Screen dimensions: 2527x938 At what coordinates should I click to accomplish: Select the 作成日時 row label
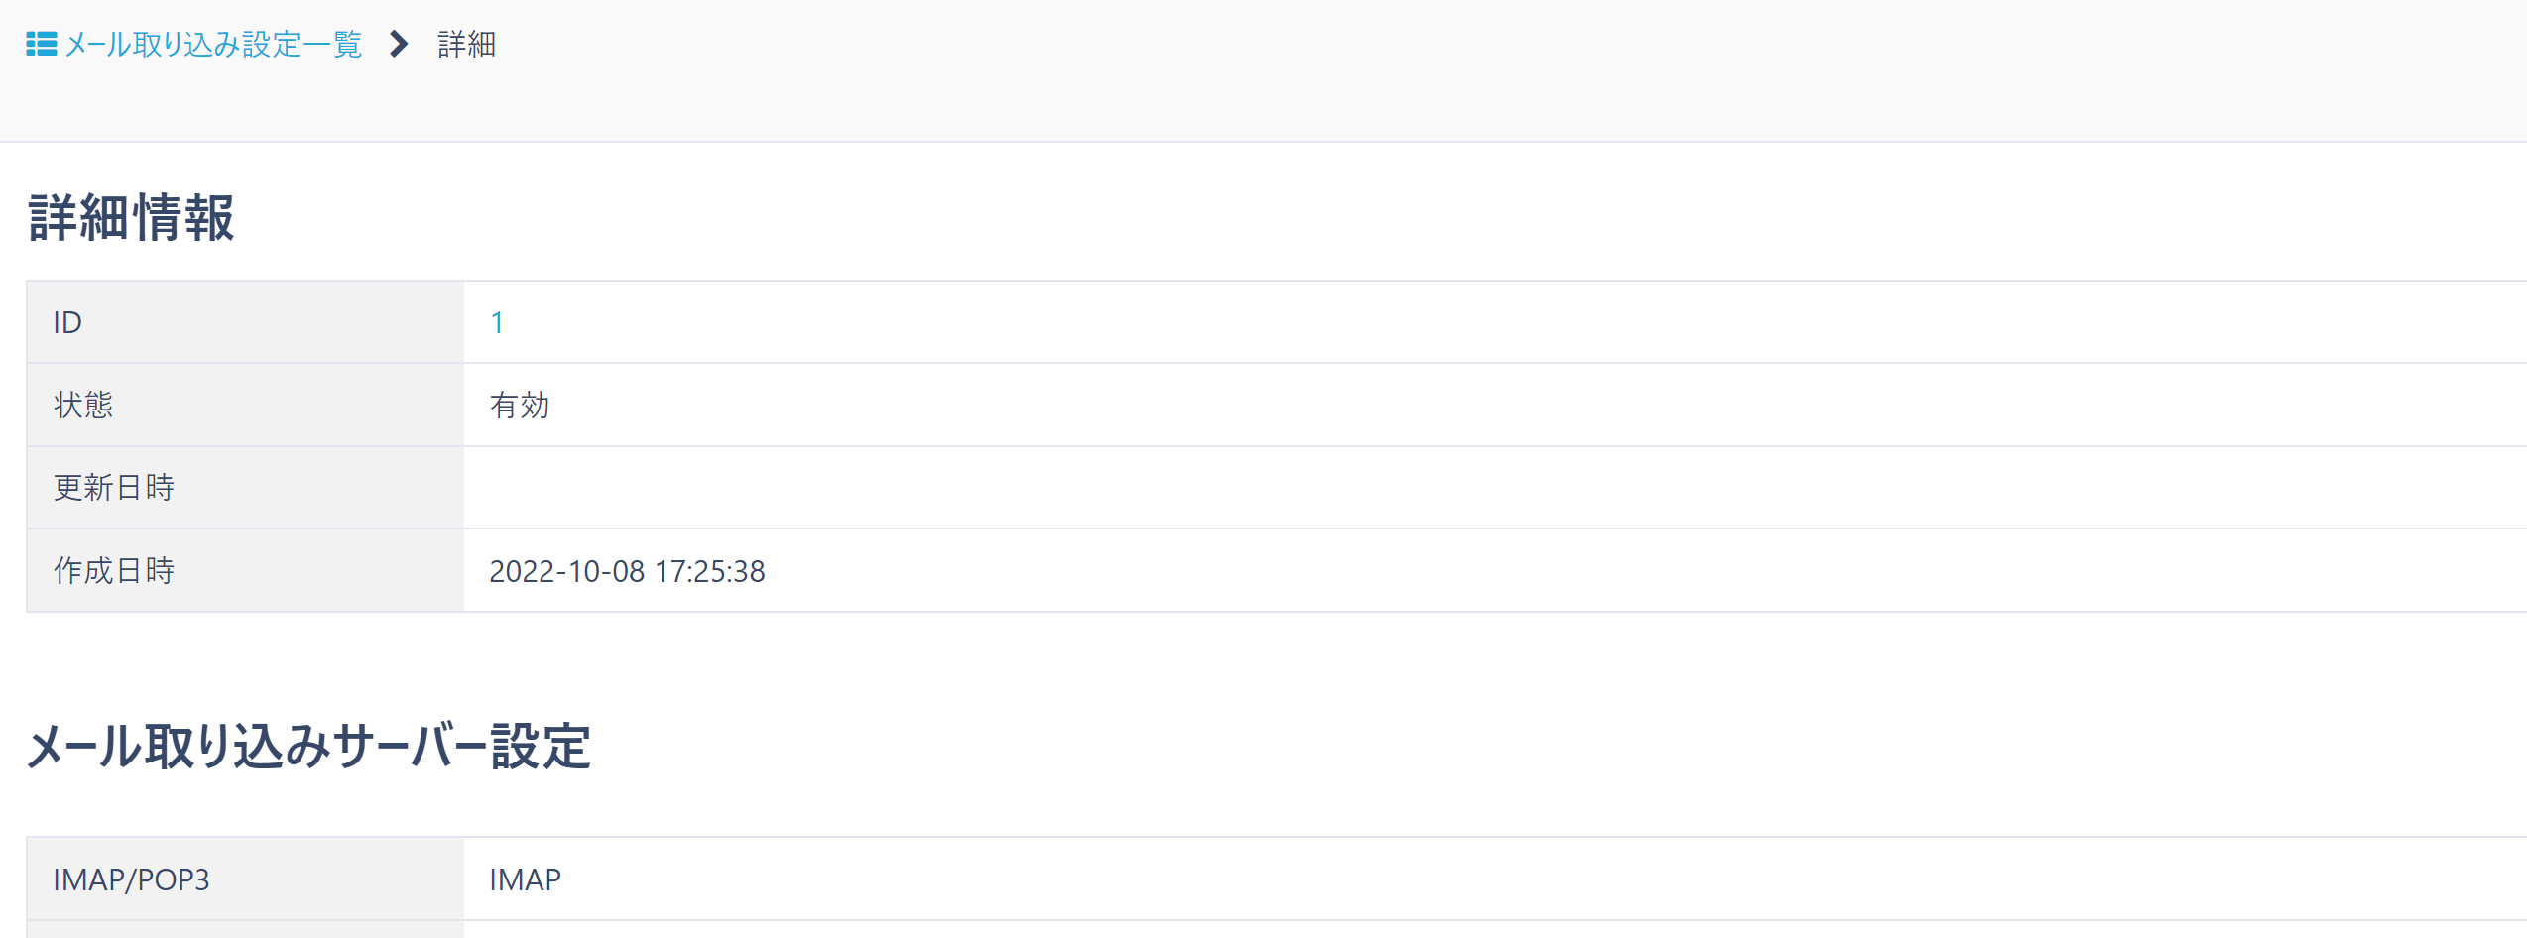112,570
